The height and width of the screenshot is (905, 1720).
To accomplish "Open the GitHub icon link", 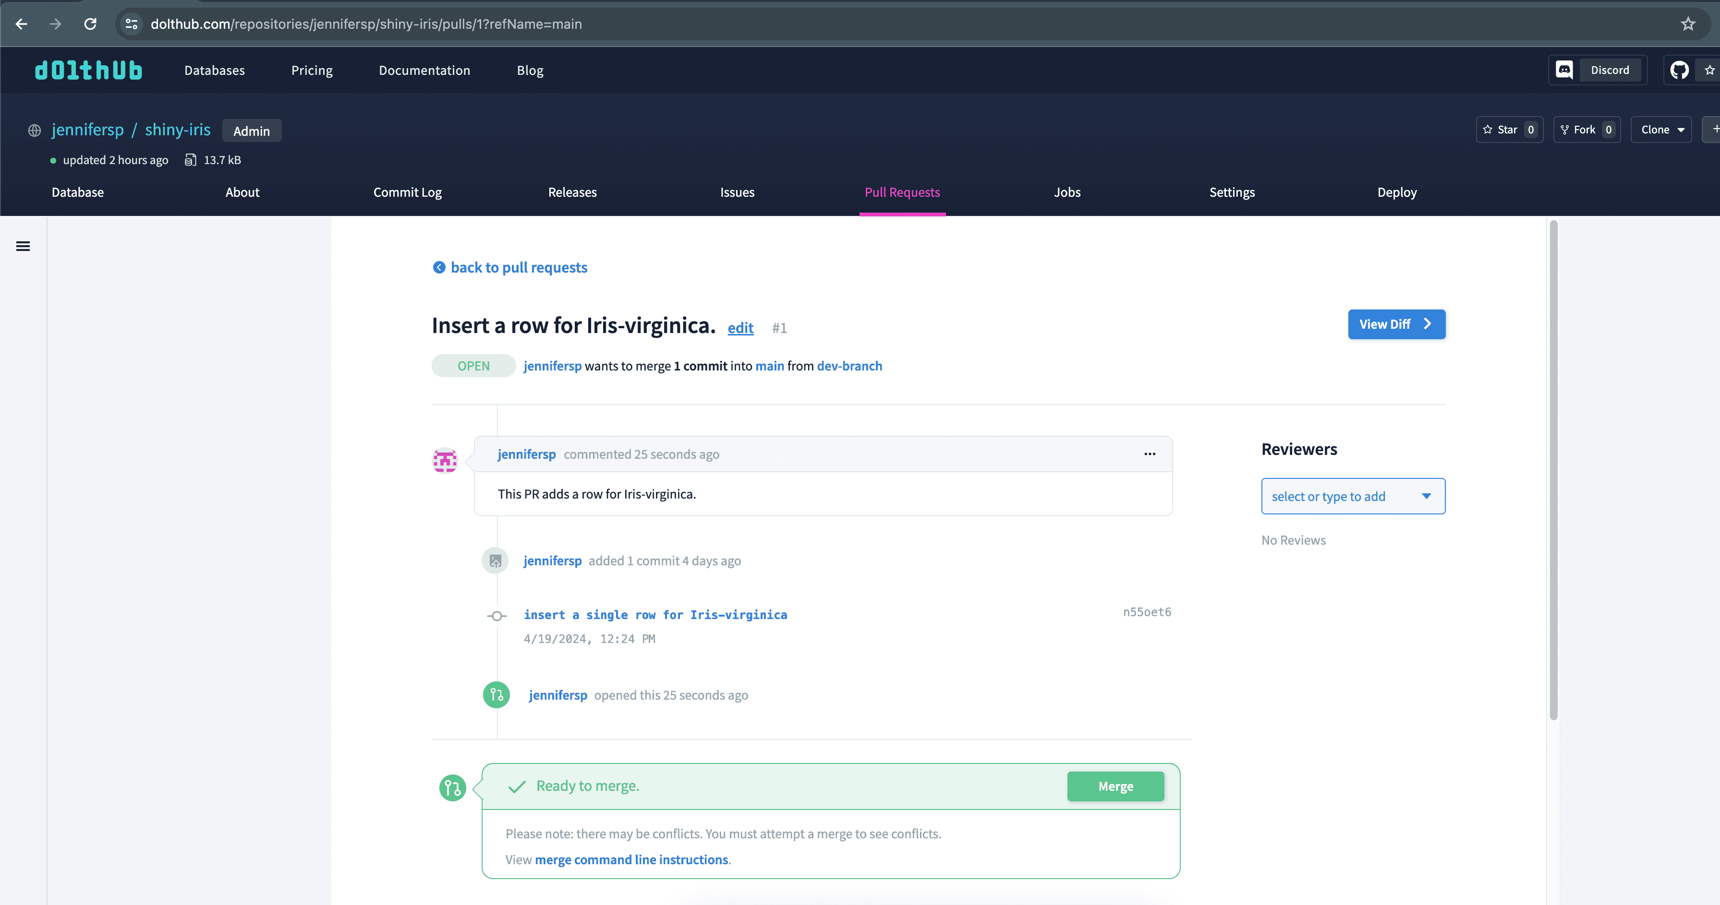I will [x=1679, y=70].
